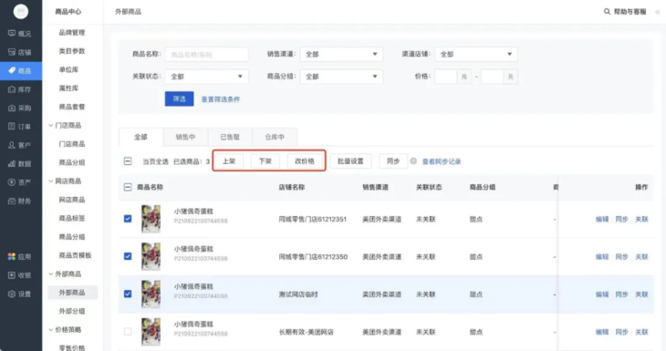The height and width of the screenshot is (351, 666).
Task: Collapse the 门店商品 menu group
Action: (x=50, y=126)
